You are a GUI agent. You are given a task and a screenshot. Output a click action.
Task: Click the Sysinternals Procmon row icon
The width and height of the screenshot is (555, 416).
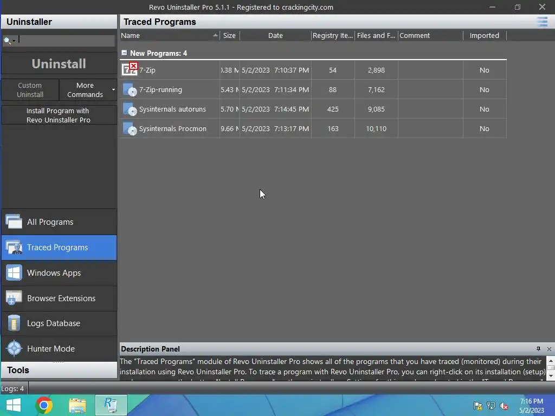coord(130,129)
